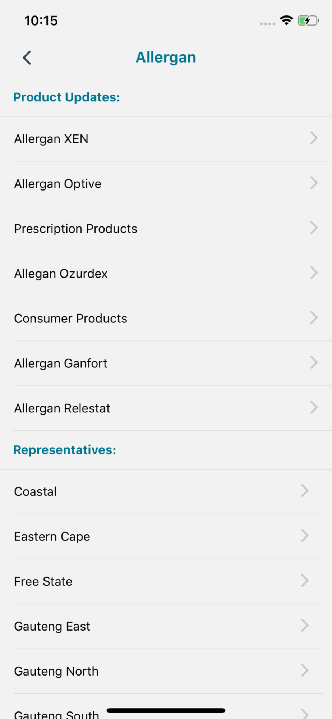The width and height of the screenshot is (332, 719).
Task: Tap the chevron next to Allergan Optive
Action: pos(314,183)
